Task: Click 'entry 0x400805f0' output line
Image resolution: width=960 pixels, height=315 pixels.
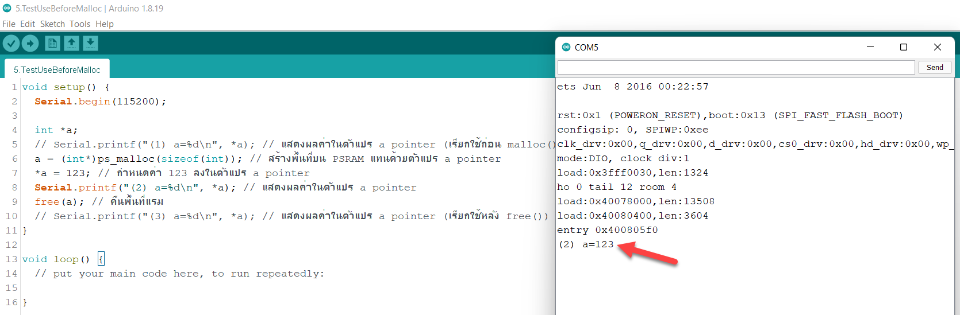Action: 608,230
